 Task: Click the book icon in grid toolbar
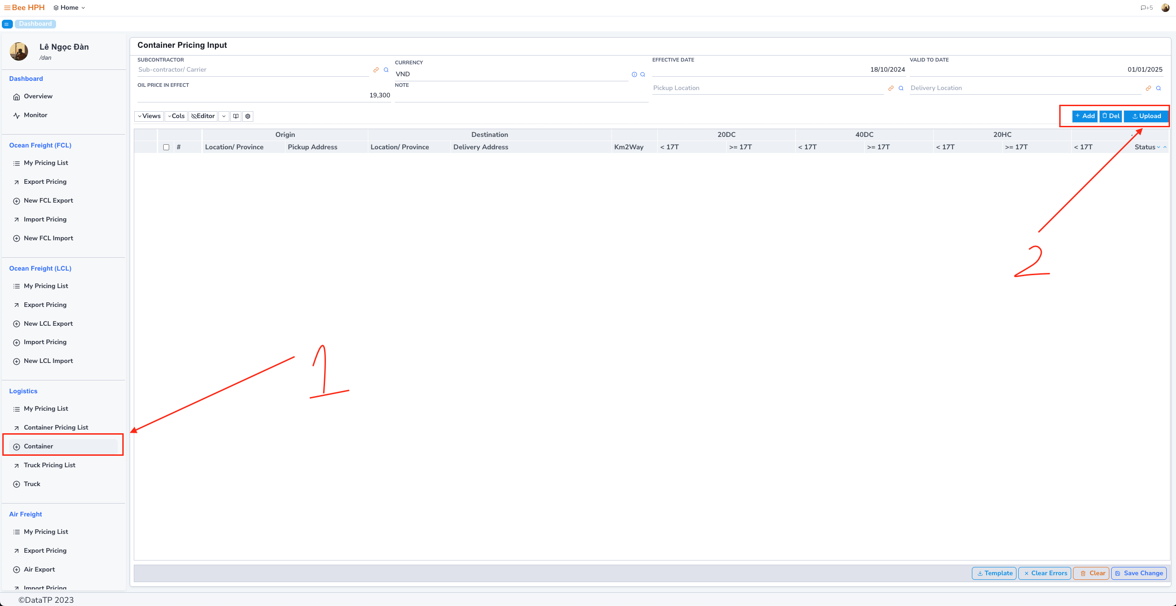point(236,116)
